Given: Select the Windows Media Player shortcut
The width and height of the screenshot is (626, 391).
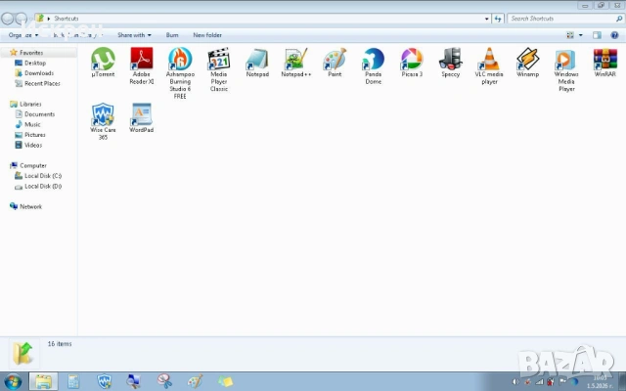Looking at the screenshot, I should click(566, 69).
